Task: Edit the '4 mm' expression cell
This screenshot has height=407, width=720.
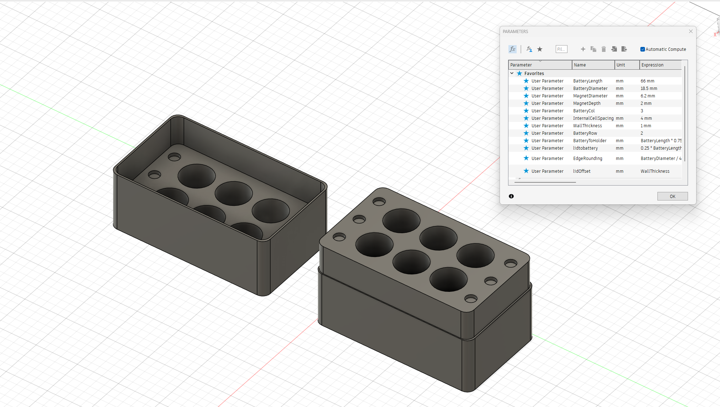Action: point(646,118)
